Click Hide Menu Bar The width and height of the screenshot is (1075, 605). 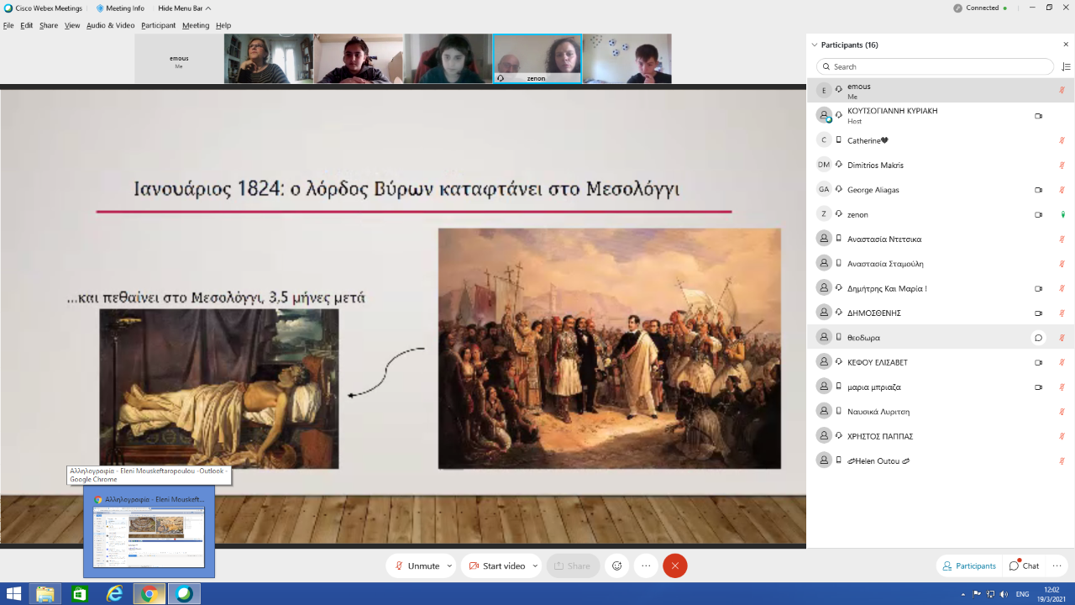pyautogui.click(x=184, y=8)
